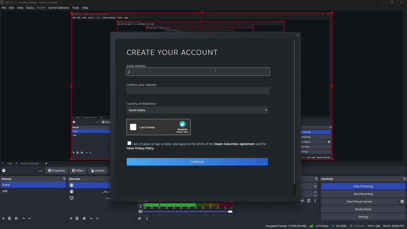The width and height of the screenshot is (407, 229).
Task: Zoom out the preview with minus icon
Action: (x=3, y=163)
